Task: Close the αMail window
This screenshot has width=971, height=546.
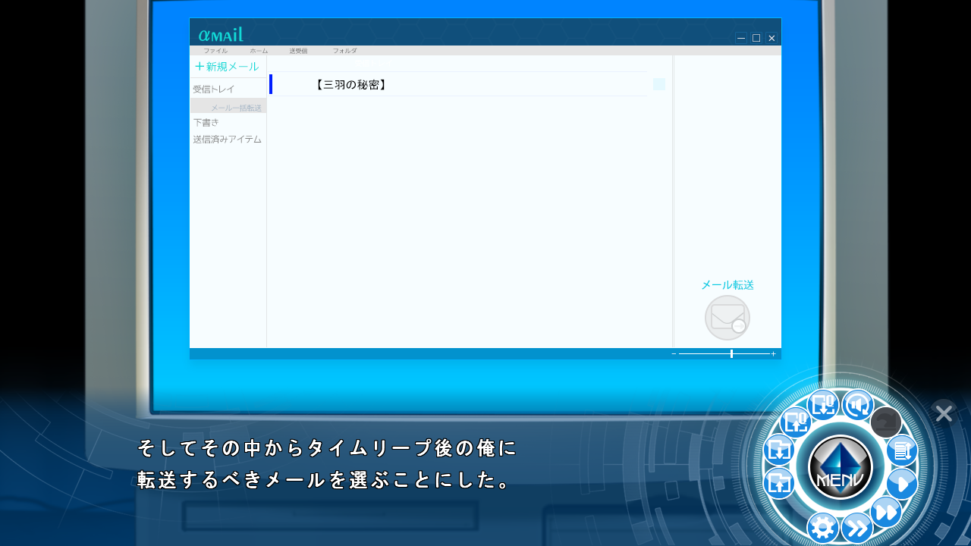Action: (x=771, y=38)
